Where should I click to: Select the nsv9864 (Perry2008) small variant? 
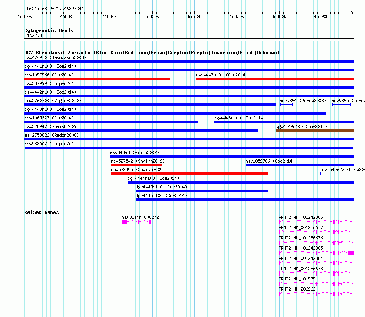coord(286,105)
